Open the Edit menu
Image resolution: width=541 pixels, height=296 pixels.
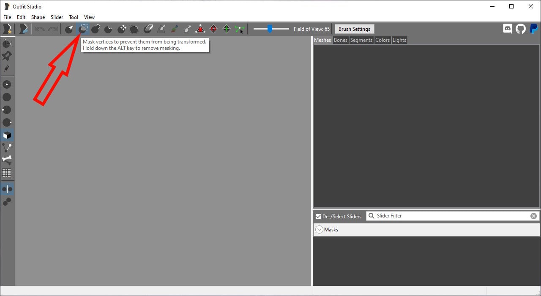[21, 17]
